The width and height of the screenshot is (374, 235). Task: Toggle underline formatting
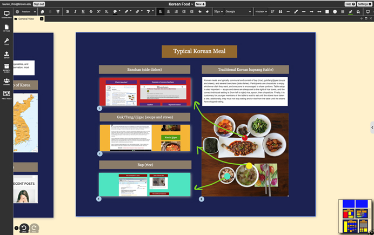click(83, 11)
